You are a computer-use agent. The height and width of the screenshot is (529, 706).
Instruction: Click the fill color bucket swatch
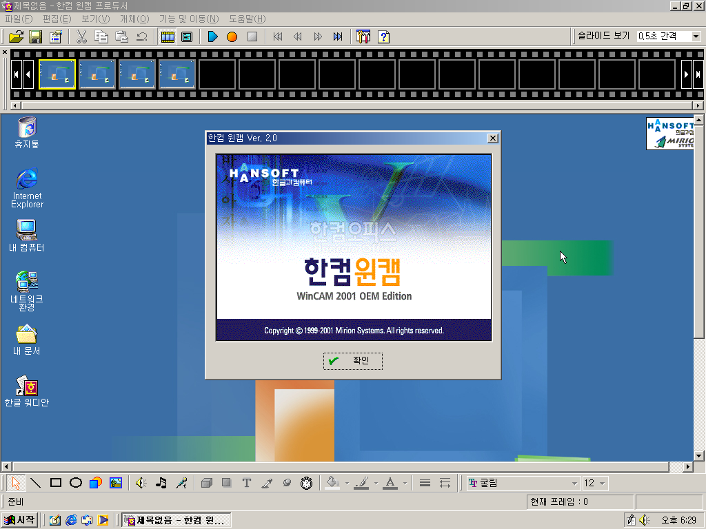coord(333,483)
